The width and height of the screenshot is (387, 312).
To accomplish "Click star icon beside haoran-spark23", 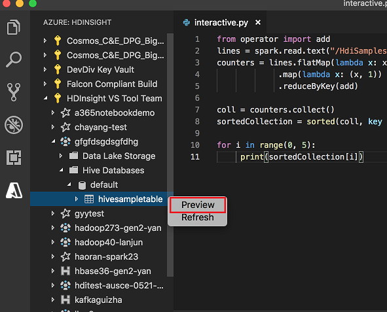I will click(x=65, y=256).
